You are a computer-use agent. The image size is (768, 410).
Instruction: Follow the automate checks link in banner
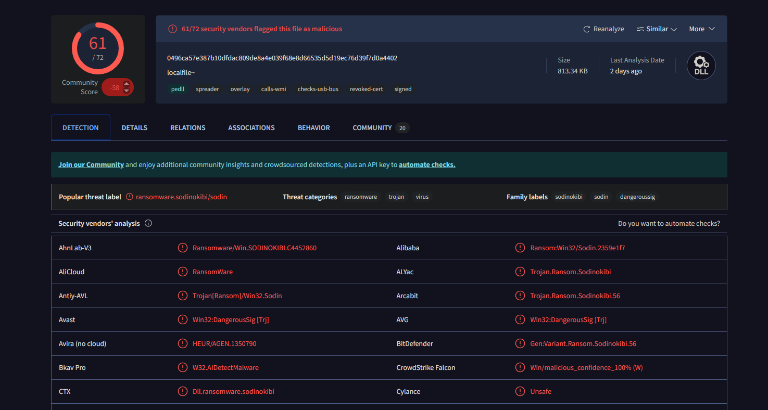click(x=427, y=164)
